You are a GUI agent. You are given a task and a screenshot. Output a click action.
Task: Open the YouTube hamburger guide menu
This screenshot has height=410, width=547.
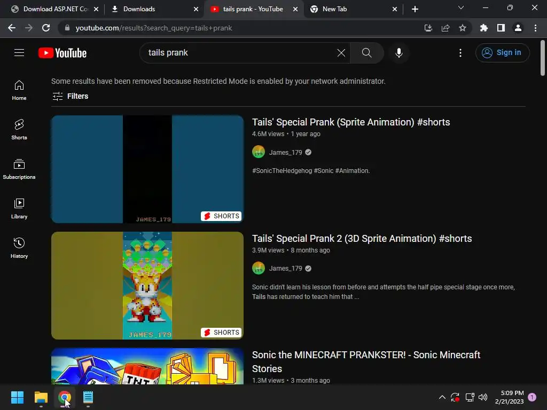(x=19, y=53)
